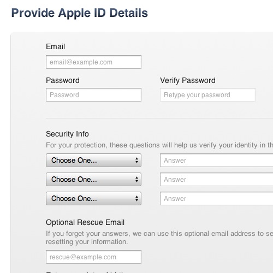Click the 'For your protection' description text

click(159, 145)
